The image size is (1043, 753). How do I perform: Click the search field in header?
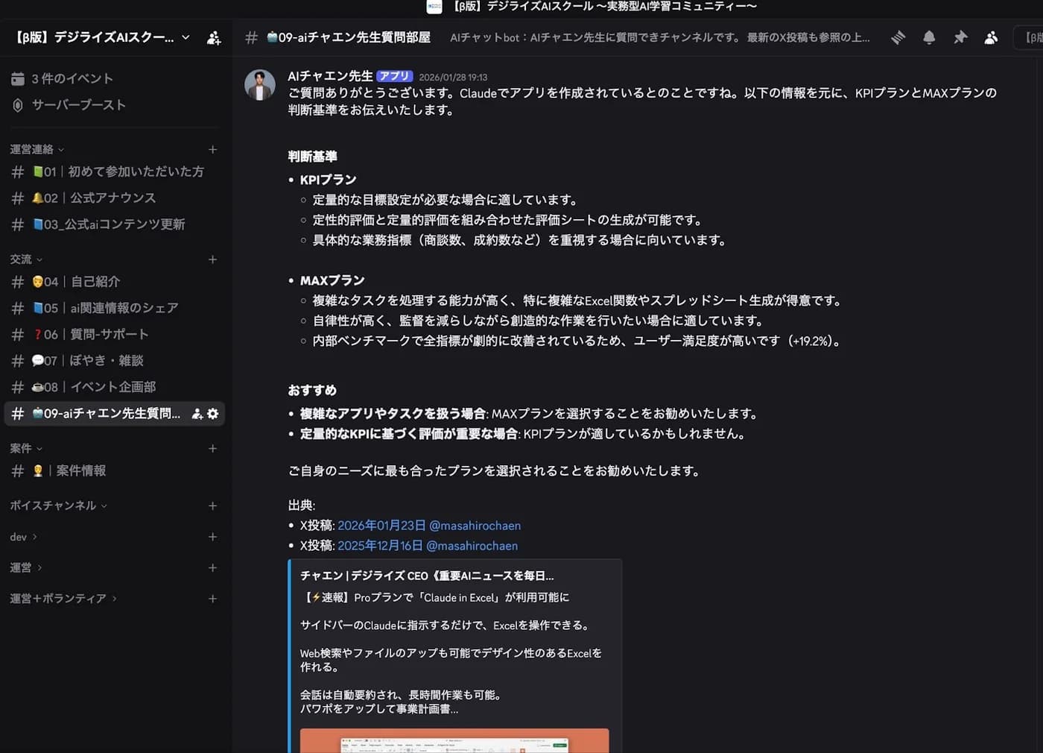[1029, 37]
